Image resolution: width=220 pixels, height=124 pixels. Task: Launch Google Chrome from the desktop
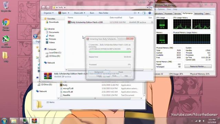point(6,24)
